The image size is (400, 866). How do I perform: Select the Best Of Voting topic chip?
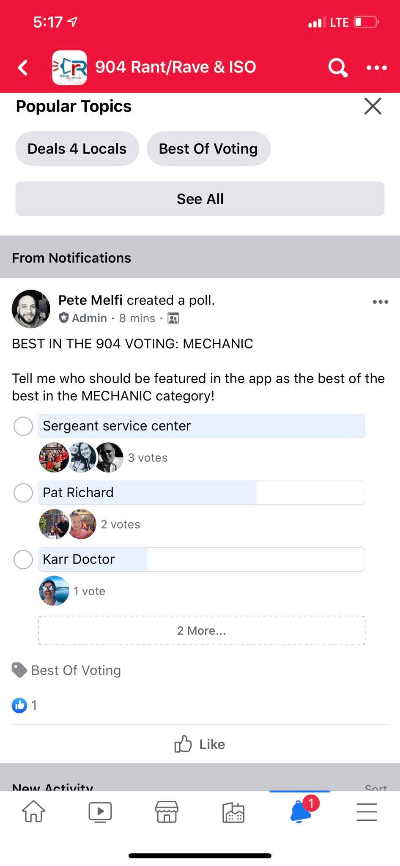(x=208, y=149)
